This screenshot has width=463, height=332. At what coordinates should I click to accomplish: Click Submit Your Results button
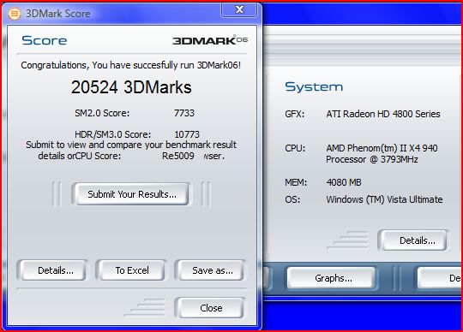point(132,194)
